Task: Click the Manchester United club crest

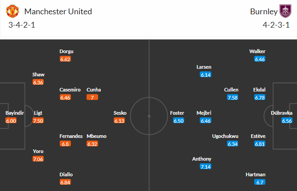Action: coord(14,11)
